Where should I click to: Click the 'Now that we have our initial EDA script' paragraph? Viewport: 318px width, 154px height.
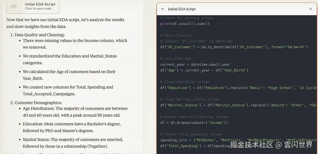tap(65, 23)
